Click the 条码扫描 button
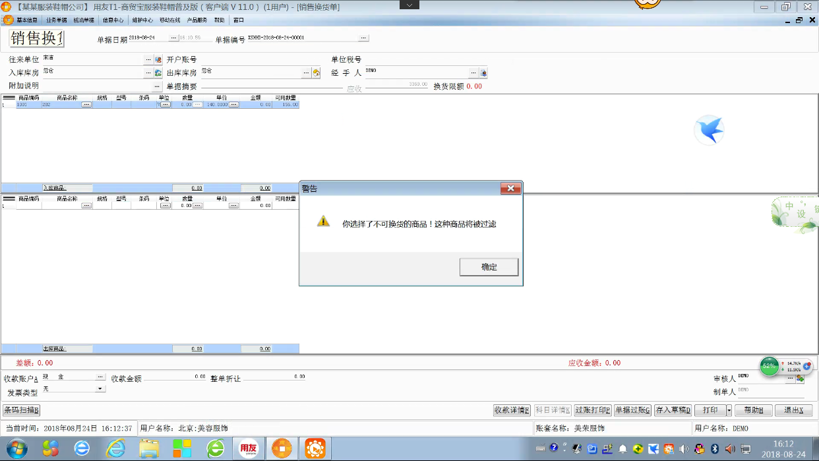The width and height of the screenshot is (819, 461). [x=21, y=410]
